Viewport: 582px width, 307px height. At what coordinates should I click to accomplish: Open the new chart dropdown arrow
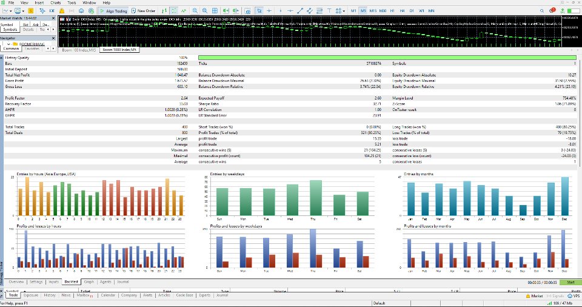(x=11, y=11)
